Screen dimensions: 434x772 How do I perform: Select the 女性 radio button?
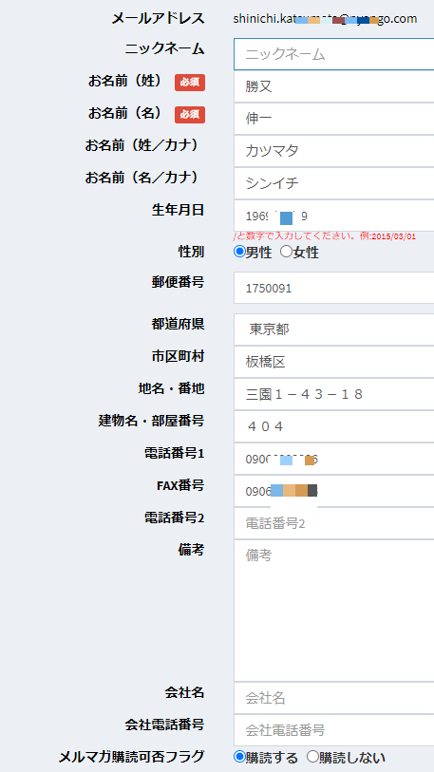coord(286,252)
